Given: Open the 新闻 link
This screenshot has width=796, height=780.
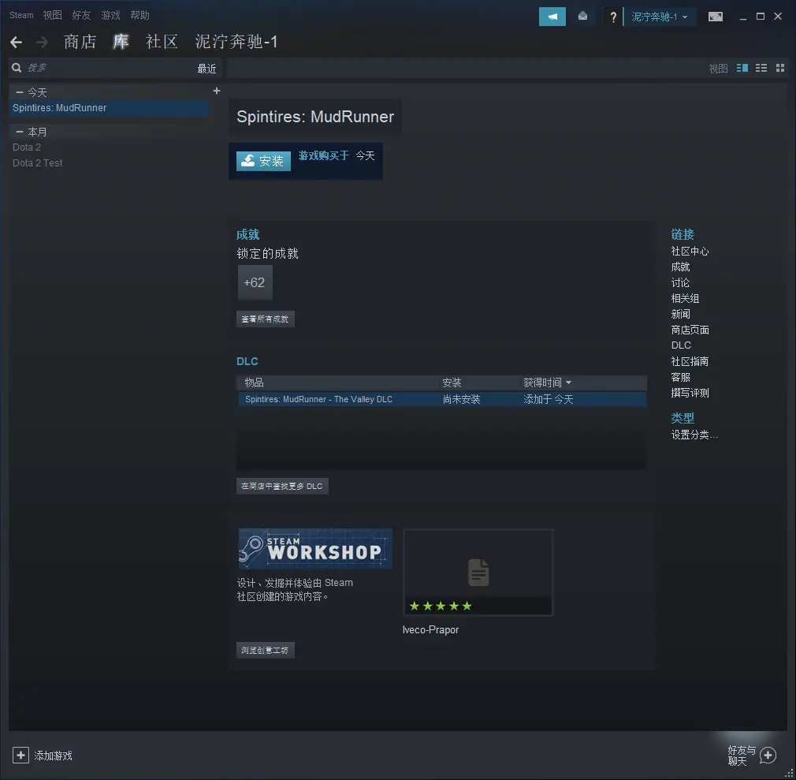Looking at the screenshot, I should pyautogui.click(x=680, y=315).
